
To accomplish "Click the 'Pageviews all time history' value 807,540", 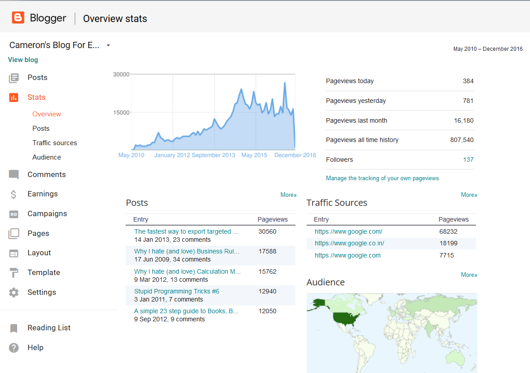I will click(x=462, y=140).
